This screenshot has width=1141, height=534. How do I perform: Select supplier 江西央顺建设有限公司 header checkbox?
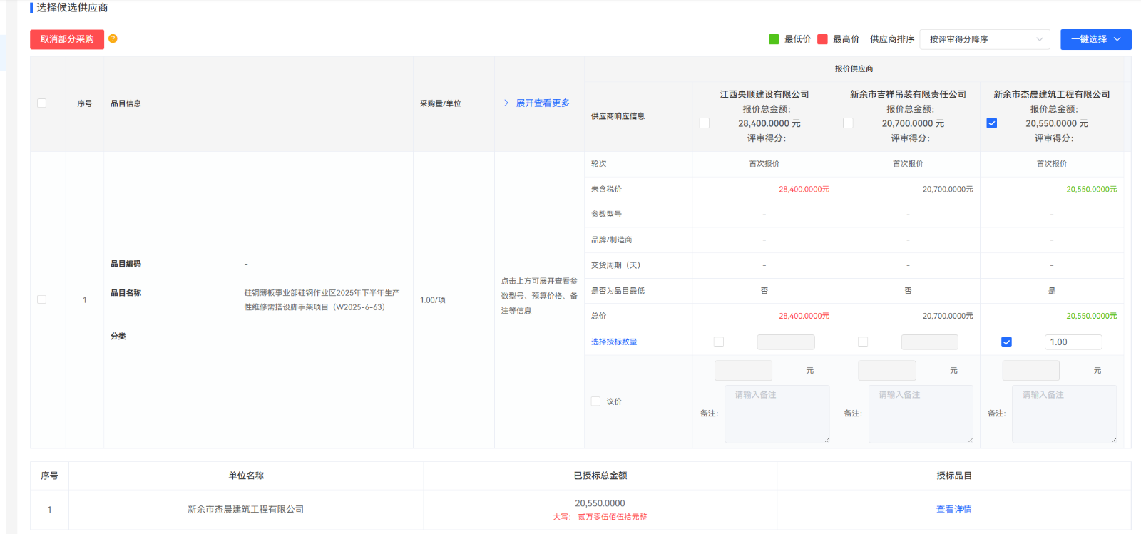(705, 123)
